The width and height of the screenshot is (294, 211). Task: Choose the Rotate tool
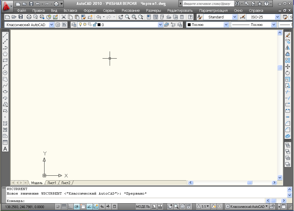click(x=288, y=73)
